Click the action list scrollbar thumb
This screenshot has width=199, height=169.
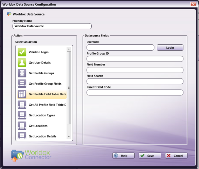[x=69, y=88]
